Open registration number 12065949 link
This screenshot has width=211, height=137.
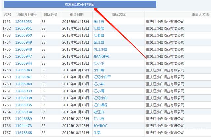click(23, 42)
